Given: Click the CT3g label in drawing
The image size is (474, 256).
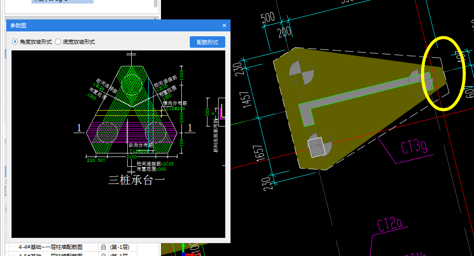Looking at the screenshot, I should point(414,147).
